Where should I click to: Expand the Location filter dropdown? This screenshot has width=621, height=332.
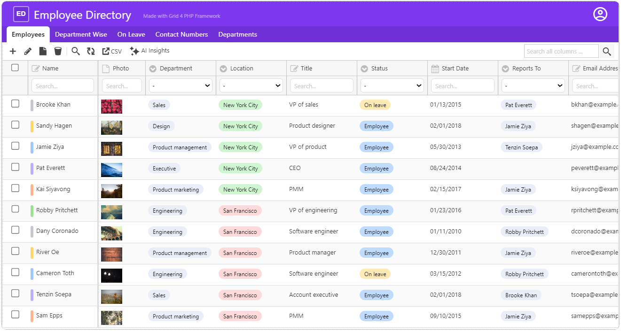coord(251,86)
